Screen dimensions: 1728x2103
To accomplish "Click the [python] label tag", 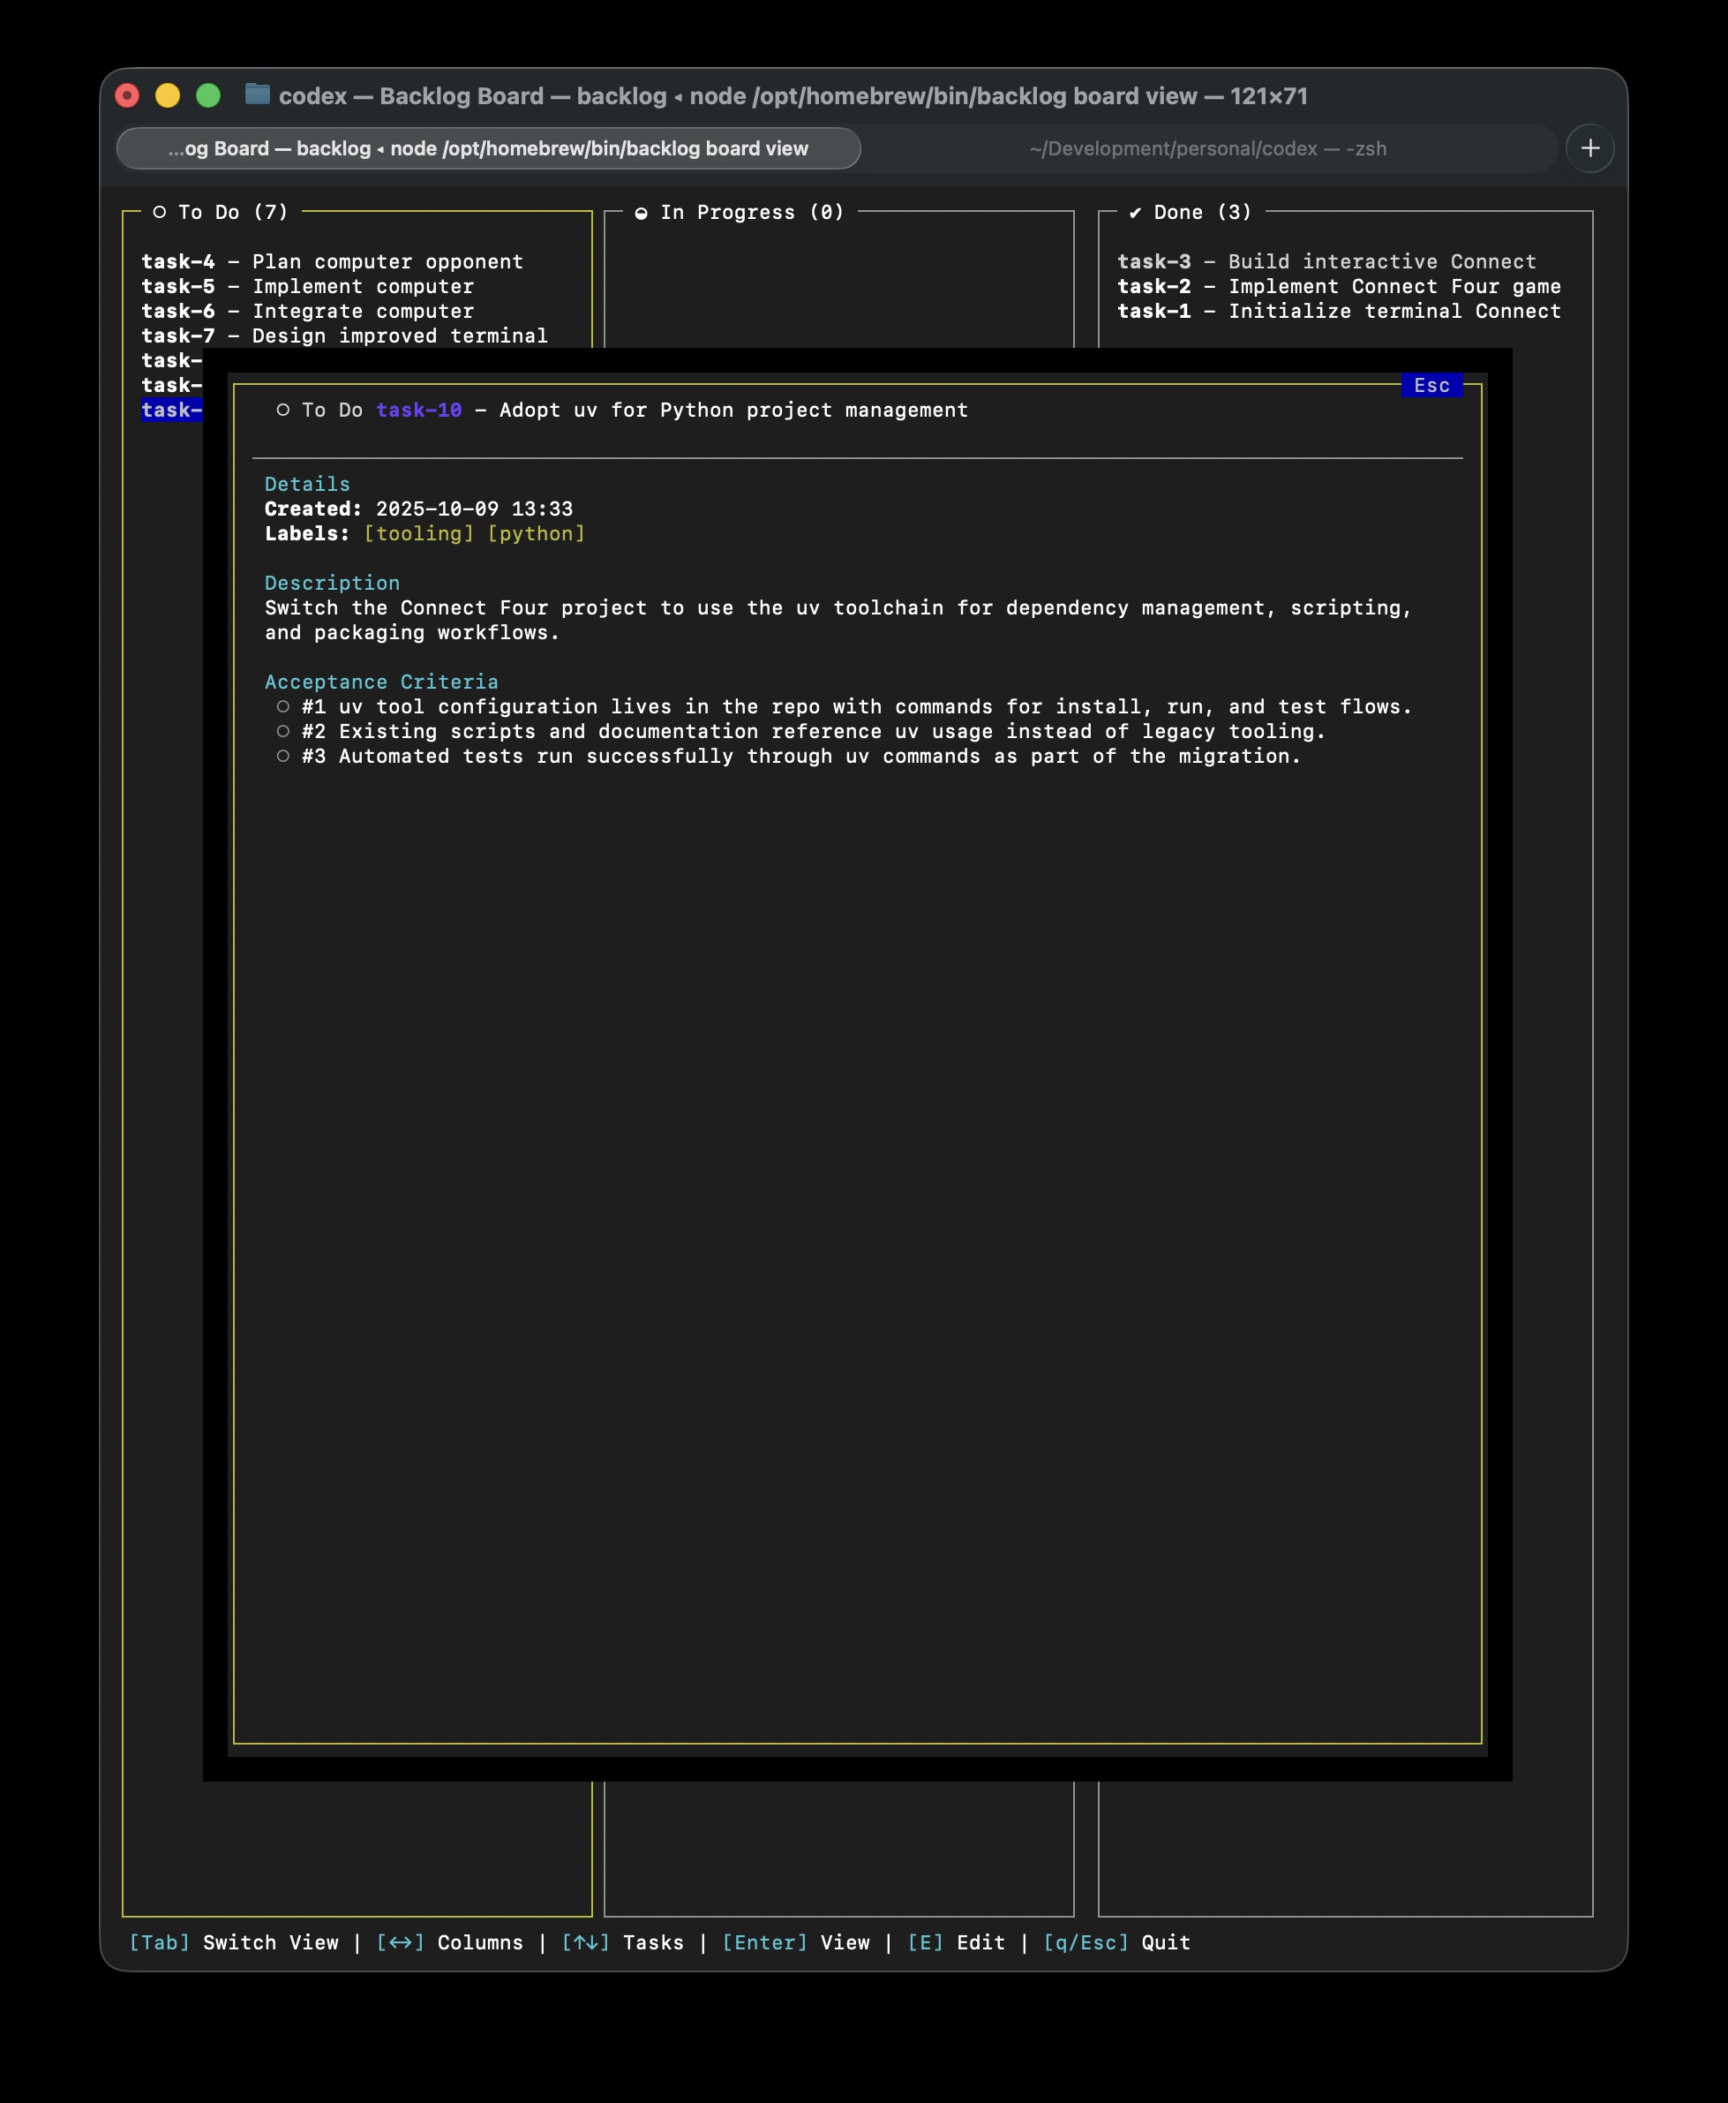I will (536, 534).
